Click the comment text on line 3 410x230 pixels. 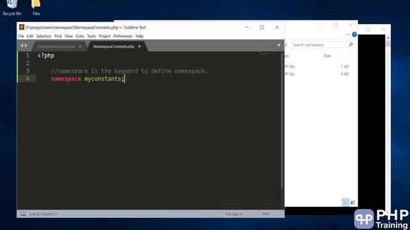point(129,71)
